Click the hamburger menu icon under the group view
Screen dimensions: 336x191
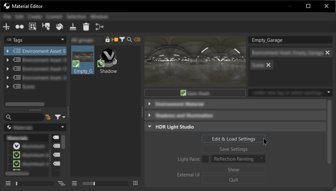click(x=74, y=183)
